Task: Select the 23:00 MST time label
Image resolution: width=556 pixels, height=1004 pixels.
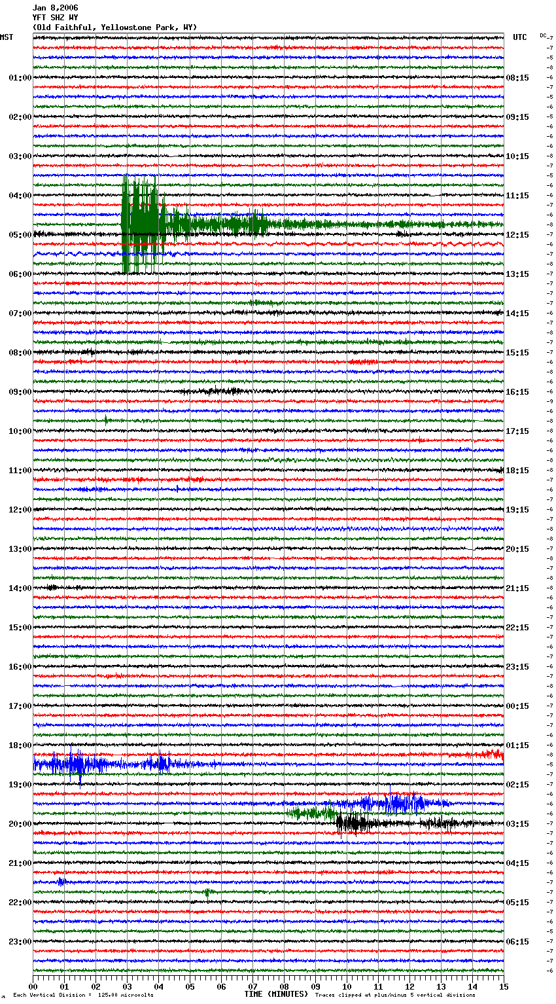Action: tap(20, 942)
